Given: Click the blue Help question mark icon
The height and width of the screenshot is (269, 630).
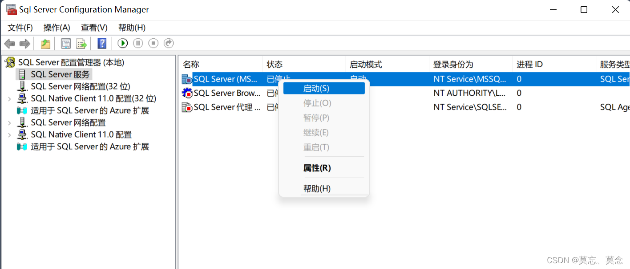Looking at the screenshot, I should [102, 44].
